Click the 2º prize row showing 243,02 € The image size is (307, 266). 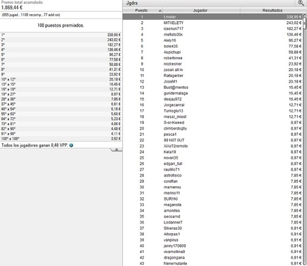click(61, 40)
